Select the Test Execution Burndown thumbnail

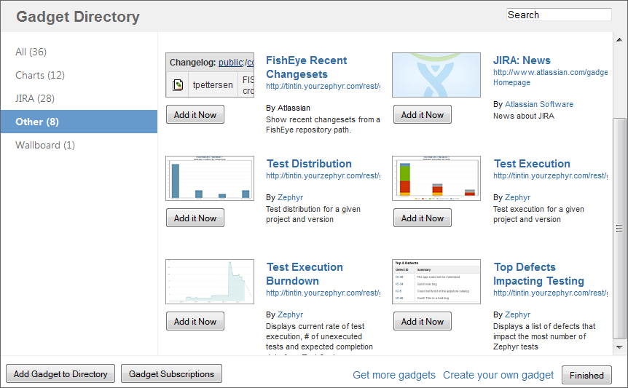210,282
